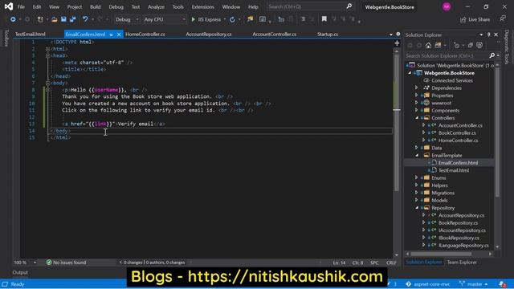
Task: Open the feedback icon at top right
Action: (x=503, y=18)
